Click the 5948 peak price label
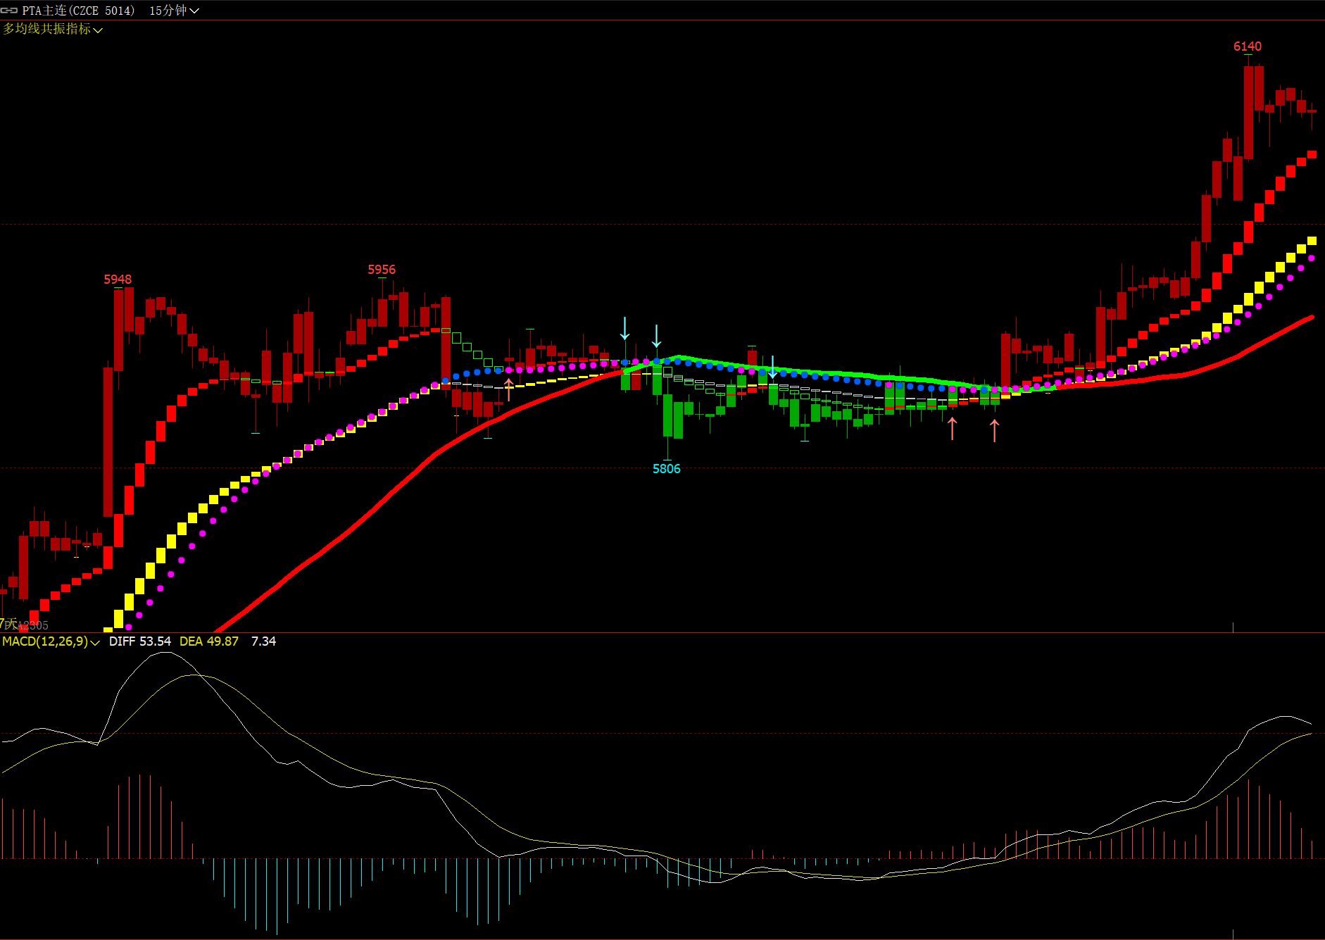 tap(118, 280)
